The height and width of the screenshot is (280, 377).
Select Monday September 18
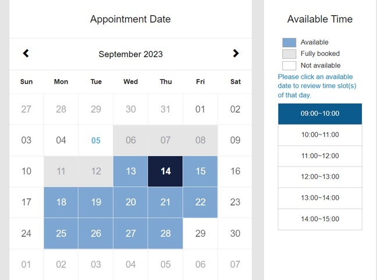pos(61,203)
